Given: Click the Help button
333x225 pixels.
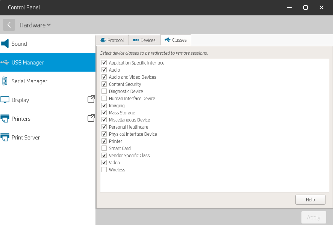Looking at the screenshot, I should 310,199.
